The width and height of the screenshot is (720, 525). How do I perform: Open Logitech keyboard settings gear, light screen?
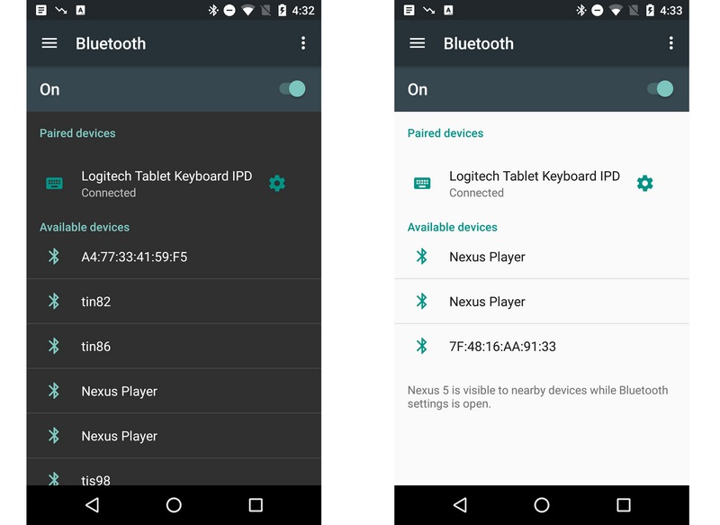644,184
